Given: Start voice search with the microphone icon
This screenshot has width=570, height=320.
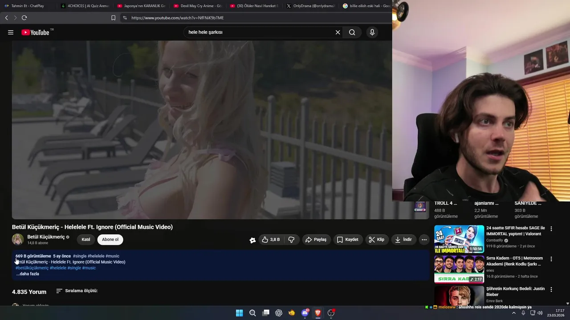Looking at the screenshot, I should pyautogui.click(x=372, y=32).
